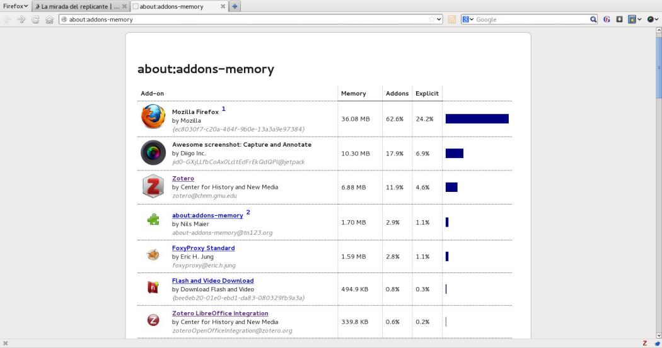Expand the bookmarks button dropdown arrow
Screen dimensions: 662x348
coord(640,20)
